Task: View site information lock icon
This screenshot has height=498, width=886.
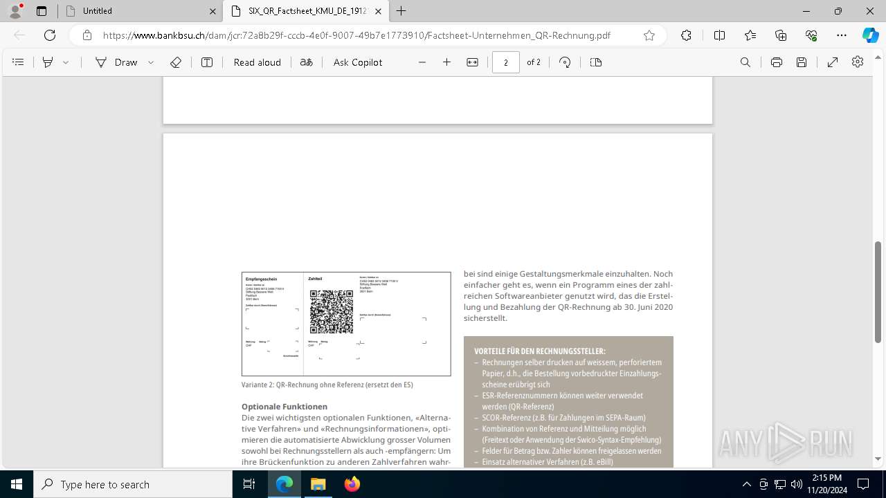Action: coord(87,35)
